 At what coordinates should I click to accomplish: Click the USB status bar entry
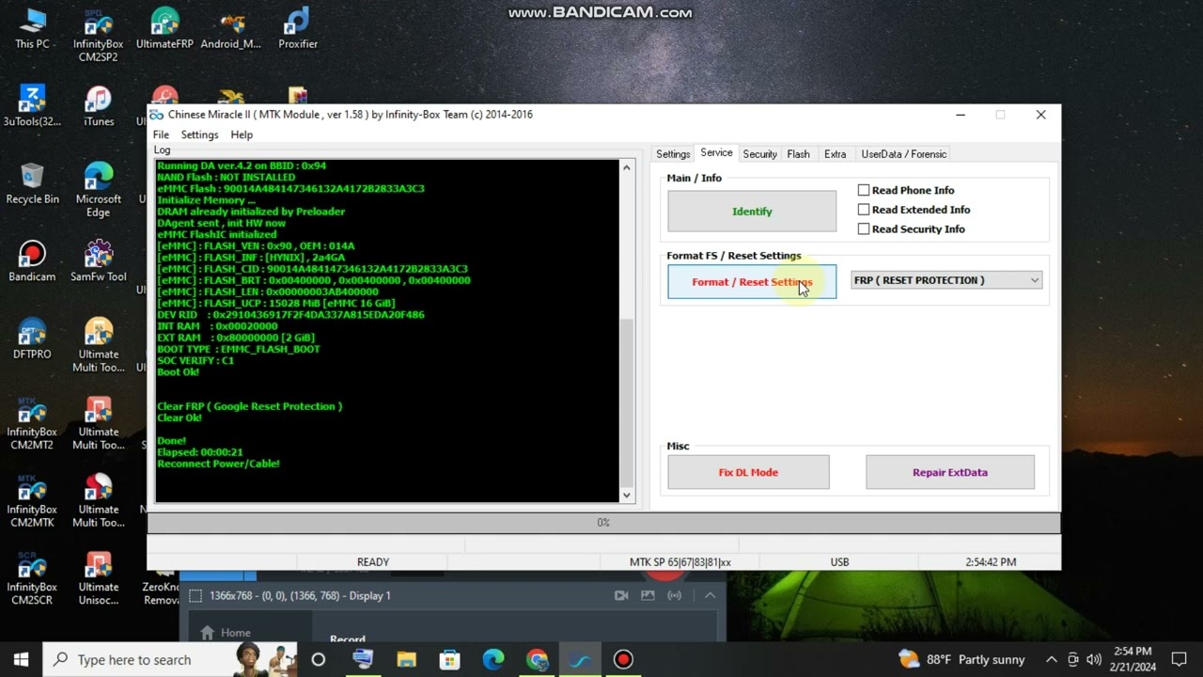tap(839, 562)
